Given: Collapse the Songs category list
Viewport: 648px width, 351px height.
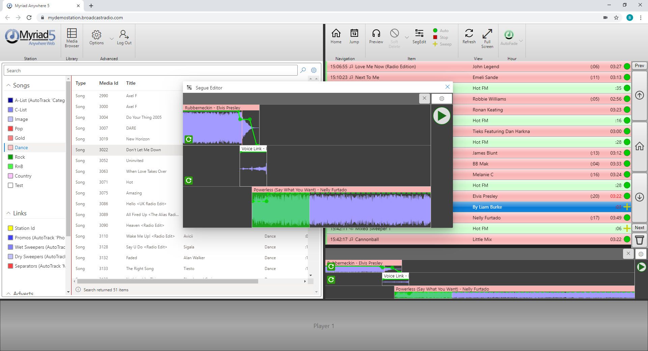Looking at the screenshot, I should [8, 86].
